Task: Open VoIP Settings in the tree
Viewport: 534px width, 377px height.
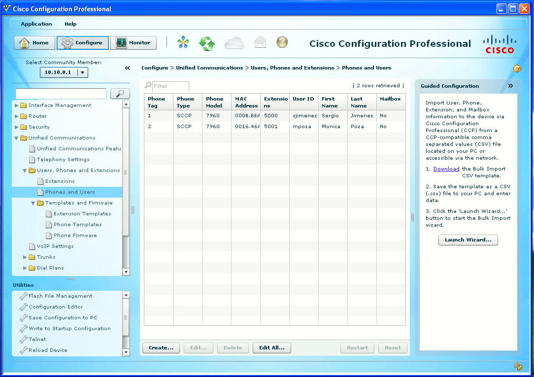Action: [55, 246]
